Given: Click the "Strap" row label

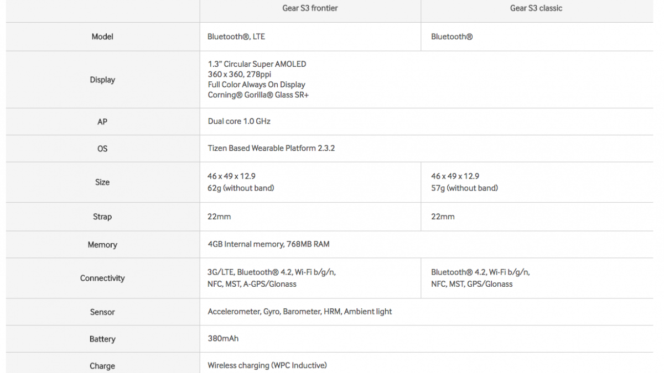Looking at the screenshot, I should coord(102,217).
